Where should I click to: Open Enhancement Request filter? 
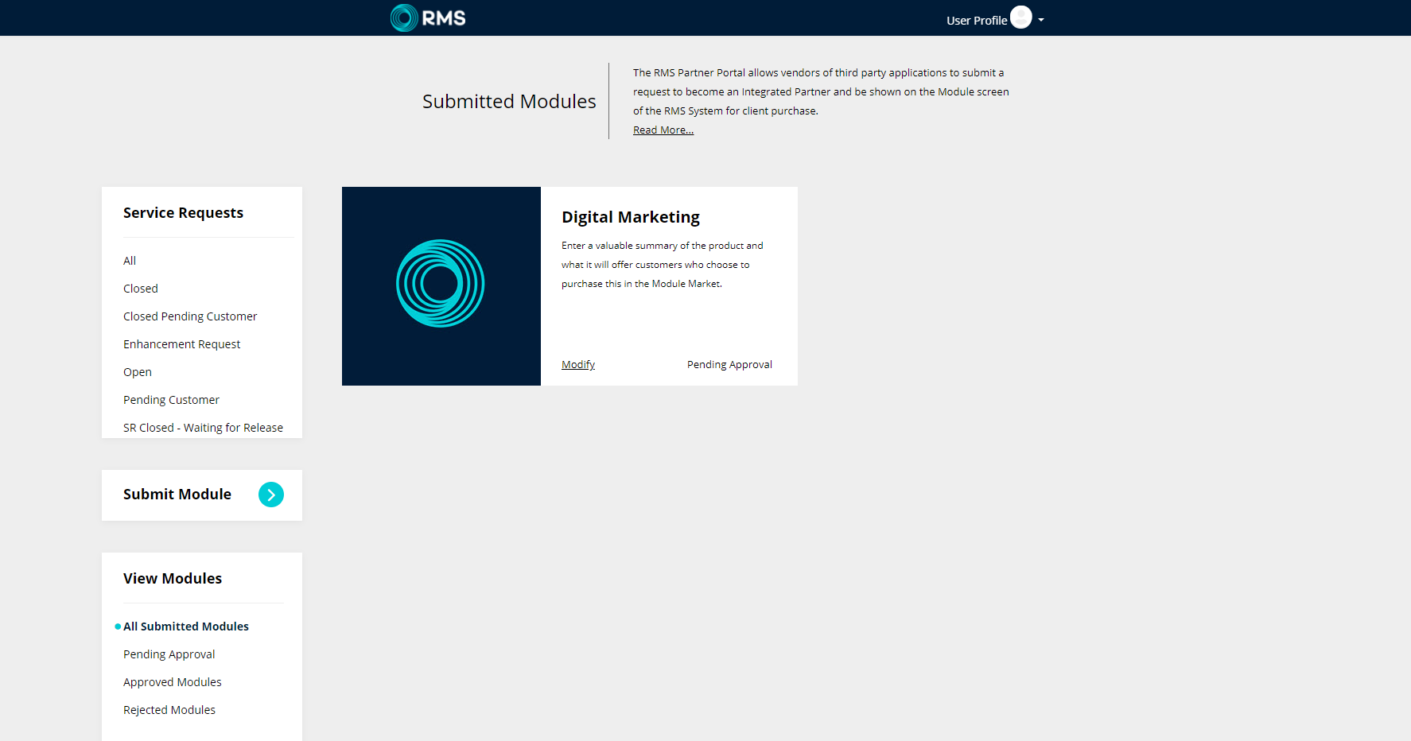tap(181, 344)
